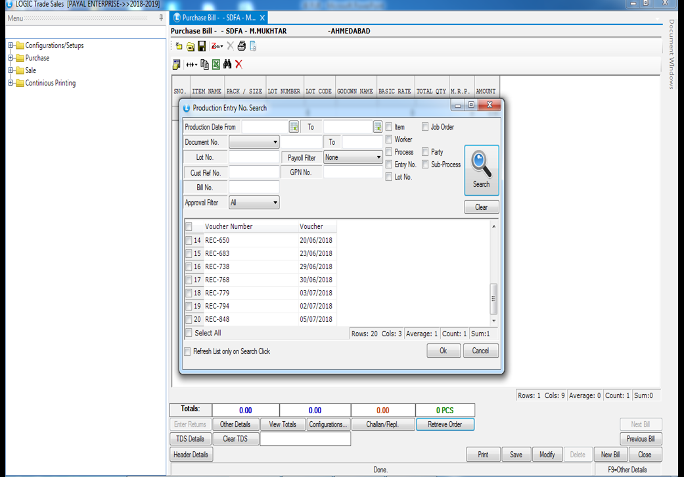Viewport: 684px width, 477px height.
Task: Open the column width arrows dropdown
Action: click(191, 64)
